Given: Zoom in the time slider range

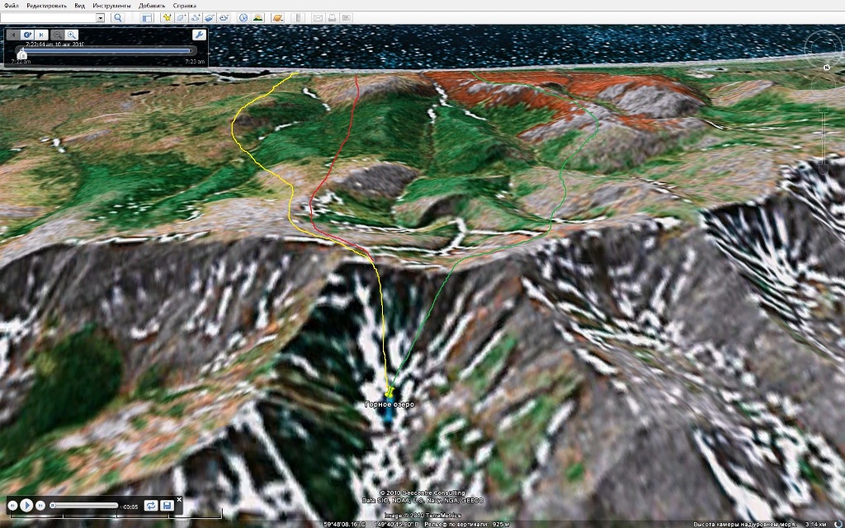Looking at the screenshot, I should 72,35.
